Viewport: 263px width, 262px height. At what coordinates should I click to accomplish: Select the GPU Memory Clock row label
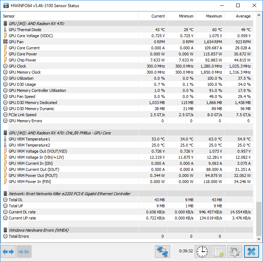click(25, 72)
